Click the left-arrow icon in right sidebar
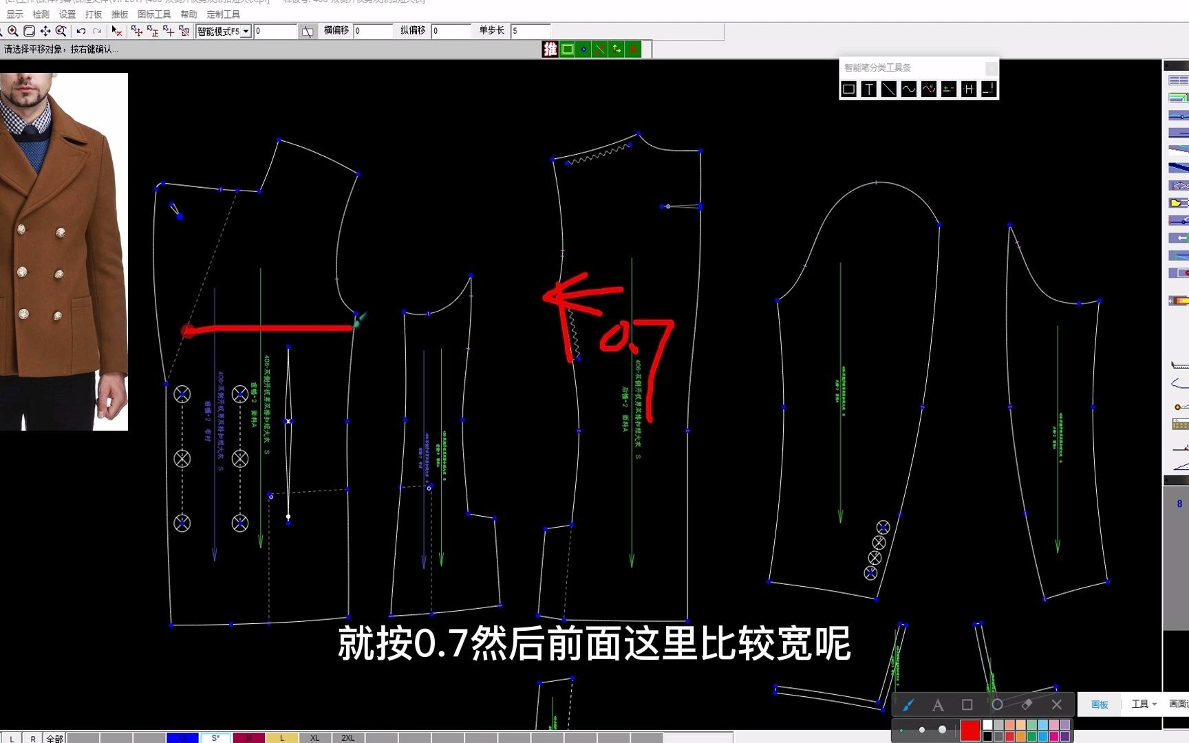This screenshot has height=743, width=1189. click(1178, 238)
